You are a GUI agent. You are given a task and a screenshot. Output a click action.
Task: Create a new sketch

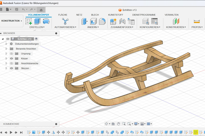[29, 21]
